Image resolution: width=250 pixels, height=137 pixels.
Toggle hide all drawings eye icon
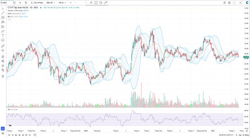[x=3, y=70]
